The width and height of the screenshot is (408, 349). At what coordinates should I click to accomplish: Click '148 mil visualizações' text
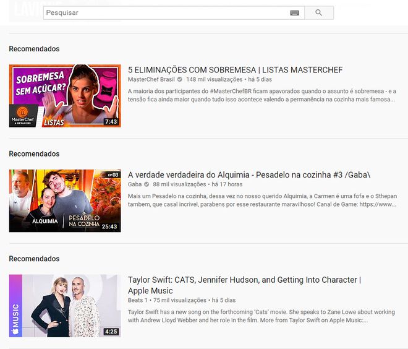(214, 79)
